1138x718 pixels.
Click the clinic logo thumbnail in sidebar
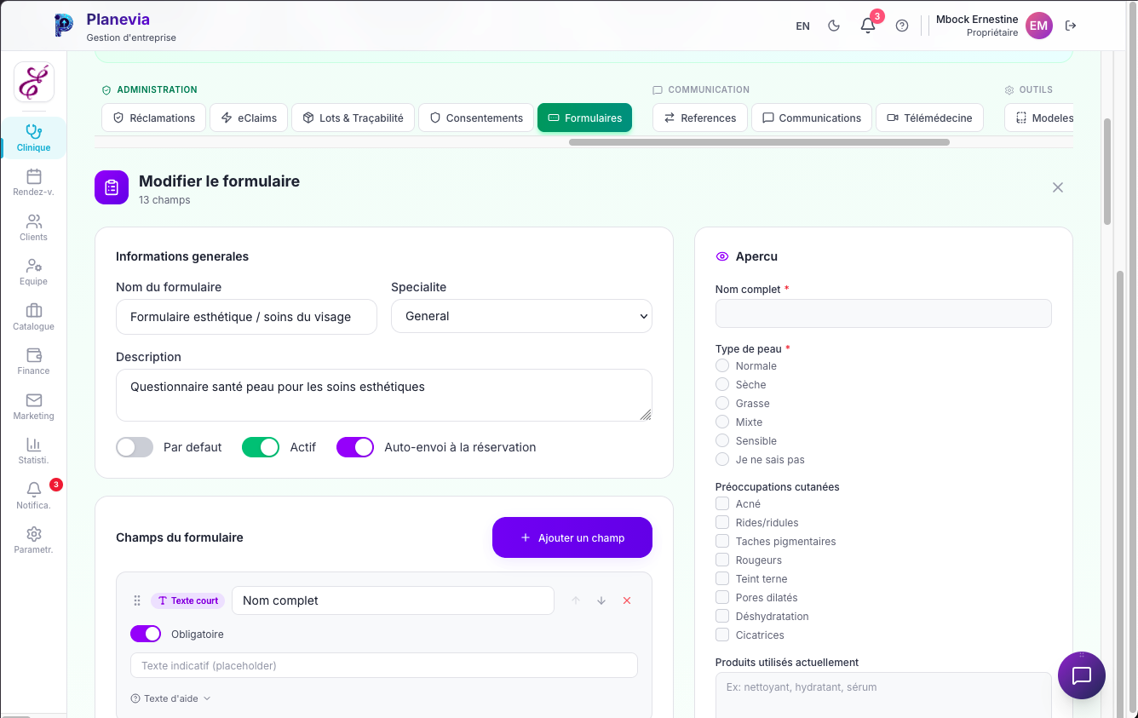pos(33,83)
